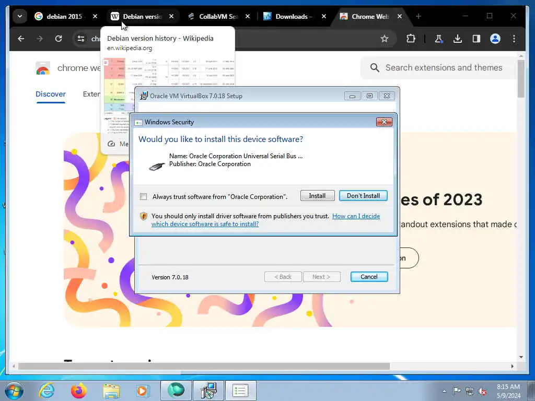Select the Chrome Web Store tab

[371, 16]
